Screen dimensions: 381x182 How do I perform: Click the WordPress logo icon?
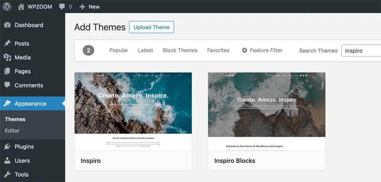tap(7, 7)
